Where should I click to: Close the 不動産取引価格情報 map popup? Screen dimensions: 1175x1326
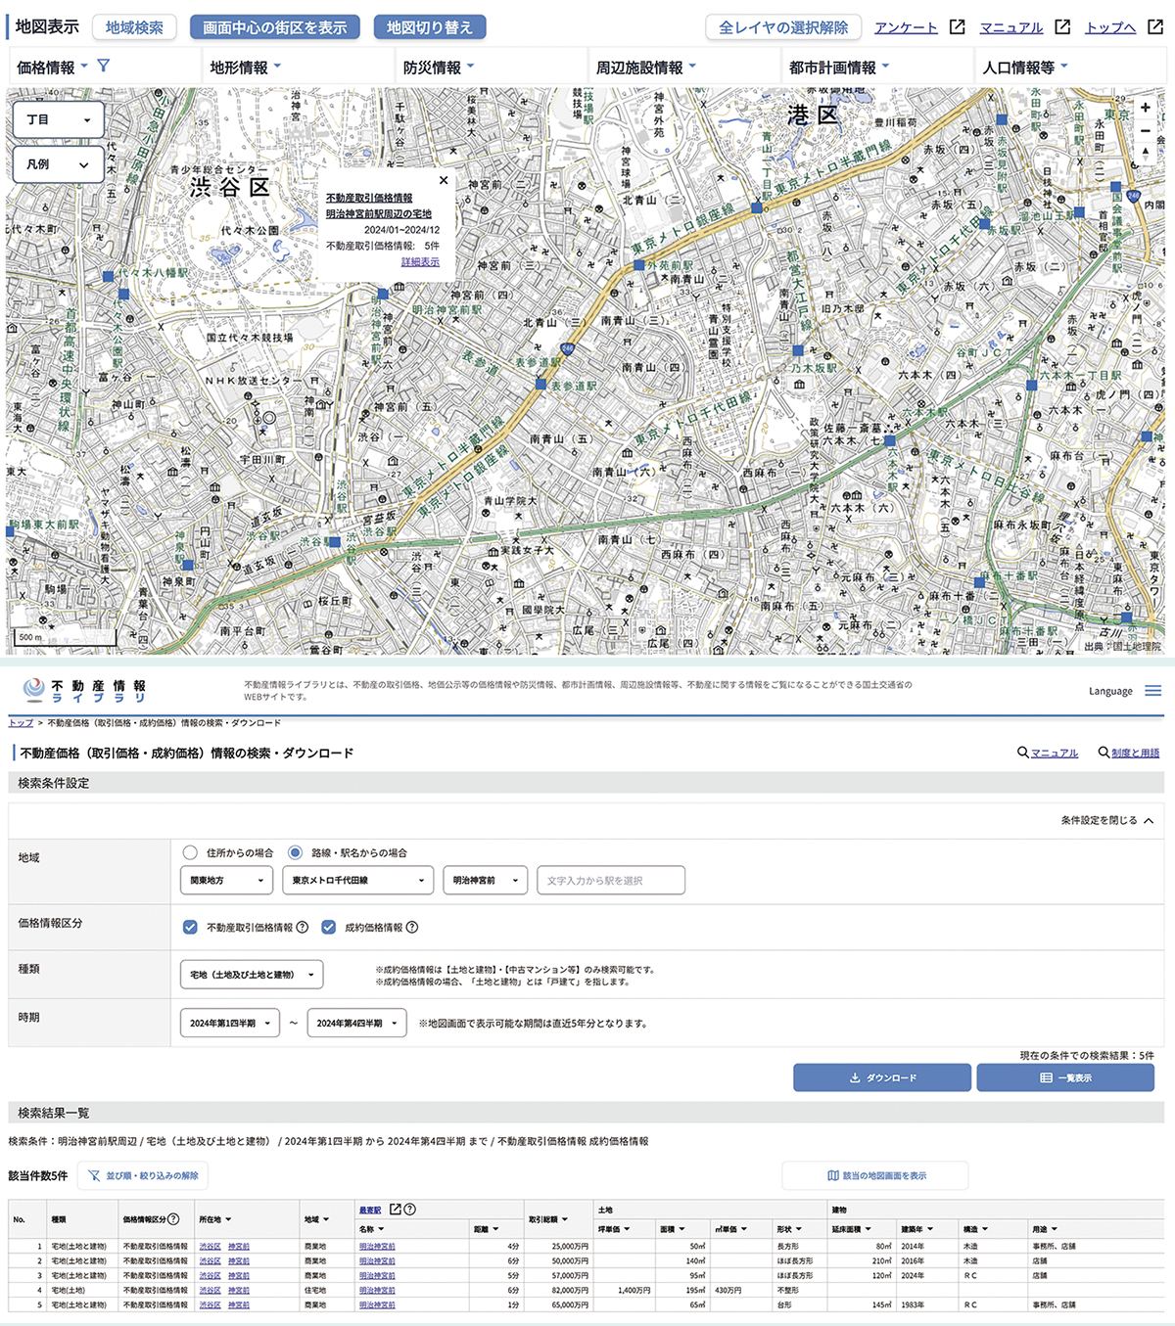[444, 180]
